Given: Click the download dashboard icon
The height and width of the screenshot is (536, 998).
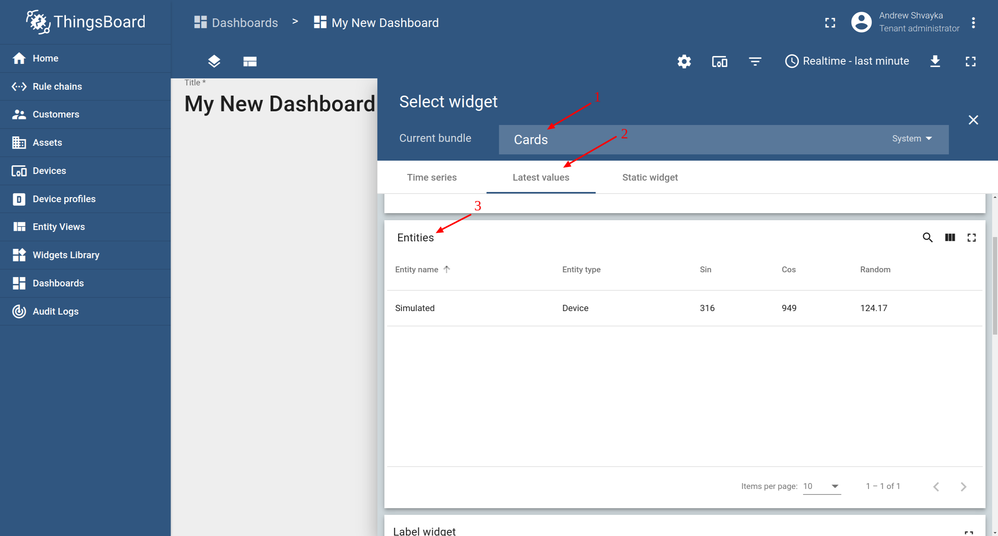Looking at the screenshot, I should click(935, 62).
